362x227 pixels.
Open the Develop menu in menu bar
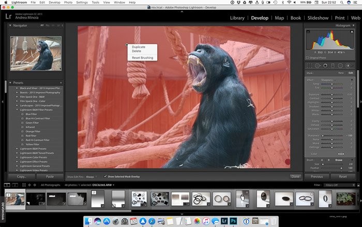point(54,2)
